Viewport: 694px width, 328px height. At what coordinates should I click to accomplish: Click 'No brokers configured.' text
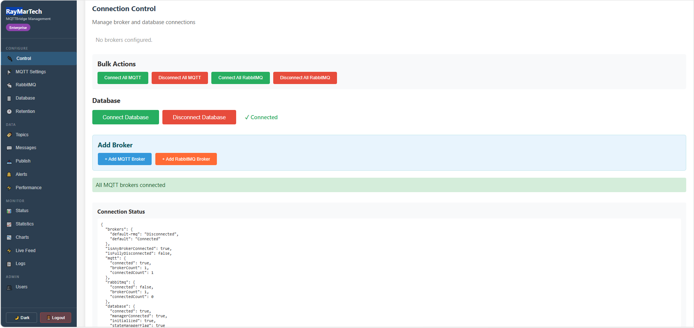coord(124,40)
